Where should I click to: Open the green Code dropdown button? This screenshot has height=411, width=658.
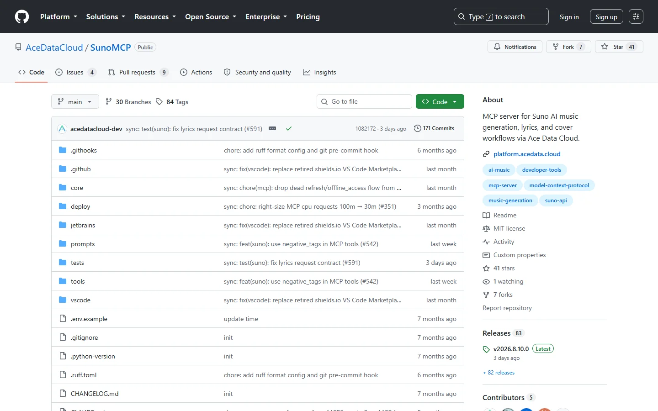440,102
